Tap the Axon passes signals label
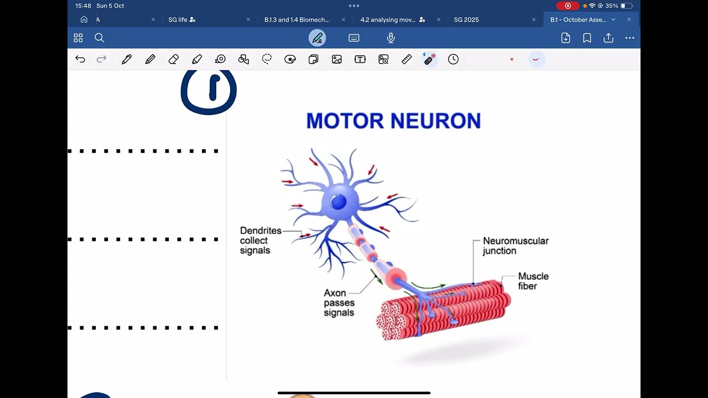708x398 pixels. point(339,303)
